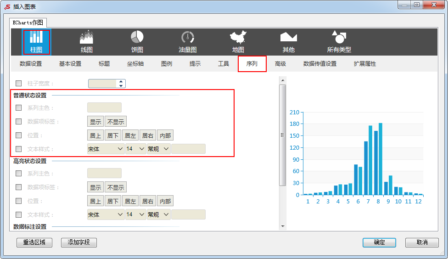Click 显示 for 高亮状态 数据项标签
This screenshot has width=448, height=259.
click(95, 187)
